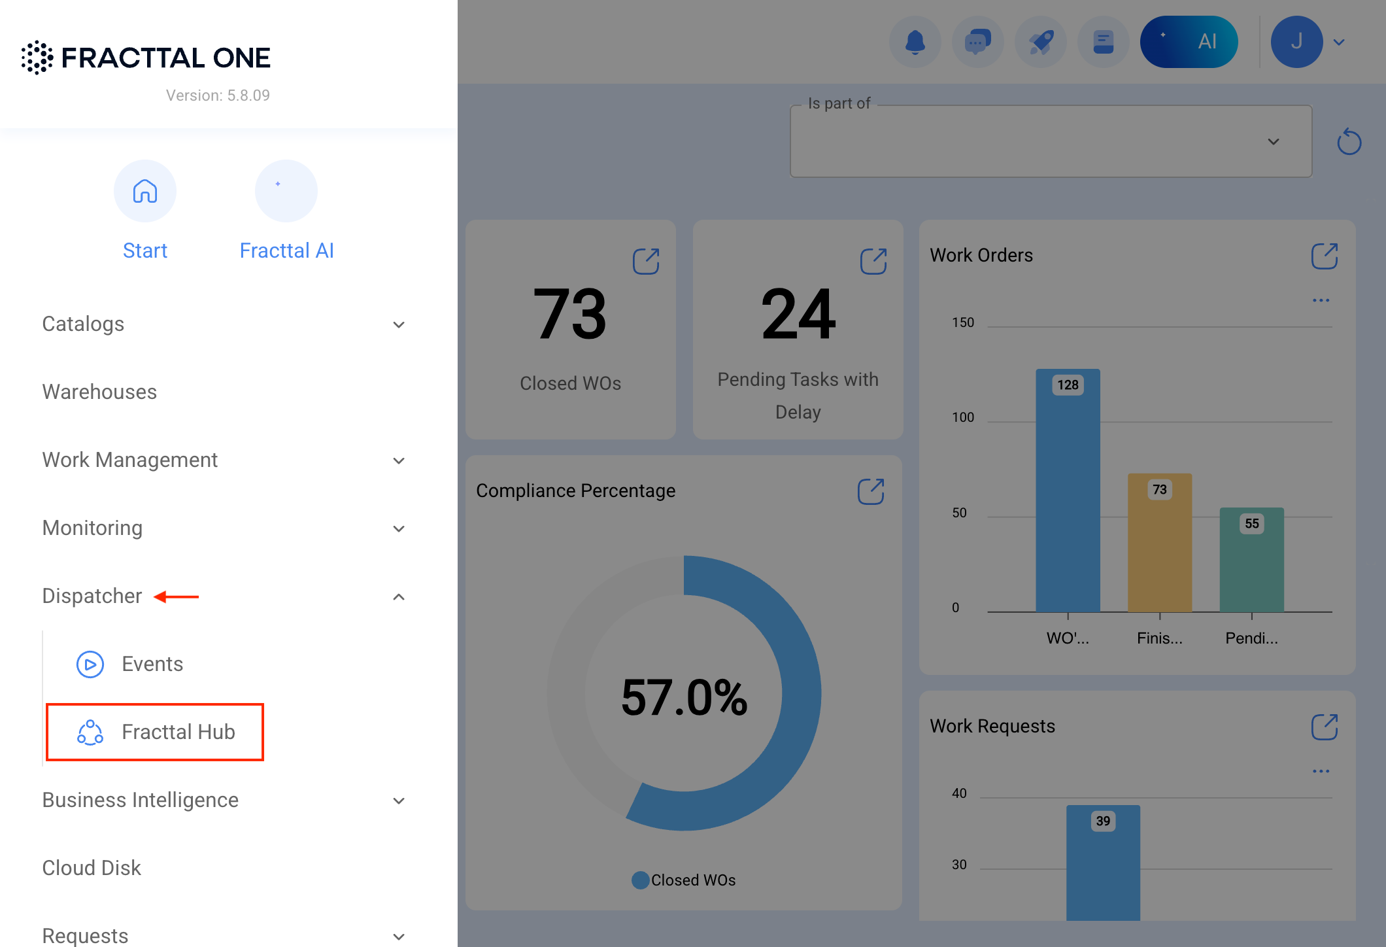The height and width of the screenshot is (947, 1386).
Task: Click the Work Requests chart title
Action: click(992, 726)
